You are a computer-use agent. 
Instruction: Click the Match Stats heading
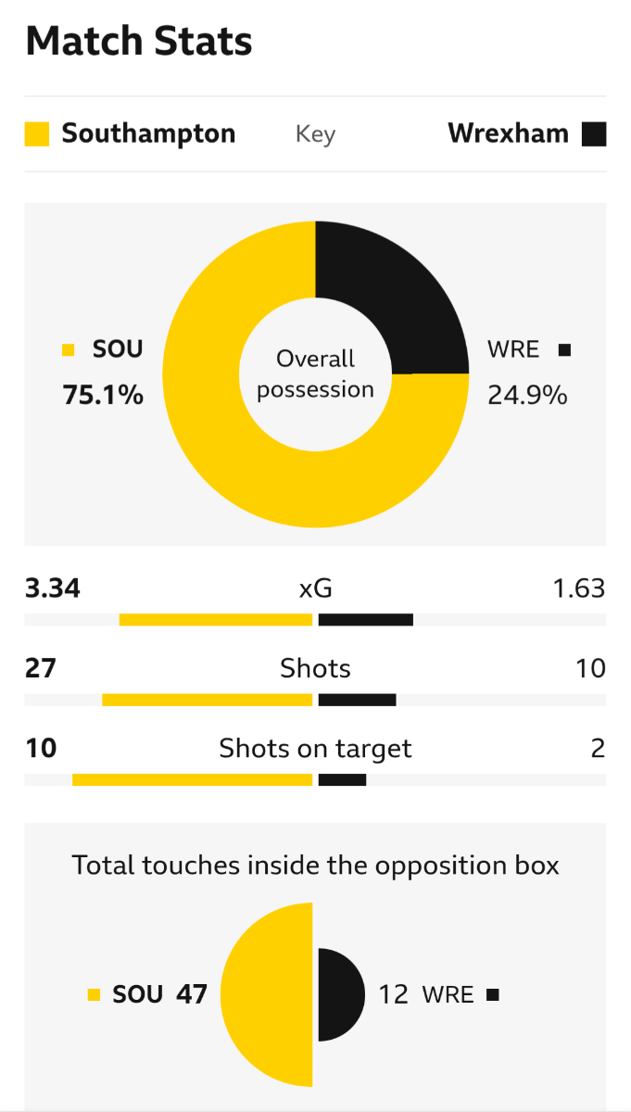point(139,42)
